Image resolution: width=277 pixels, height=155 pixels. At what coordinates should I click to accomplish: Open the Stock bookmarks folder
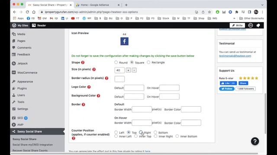[163, 18]
